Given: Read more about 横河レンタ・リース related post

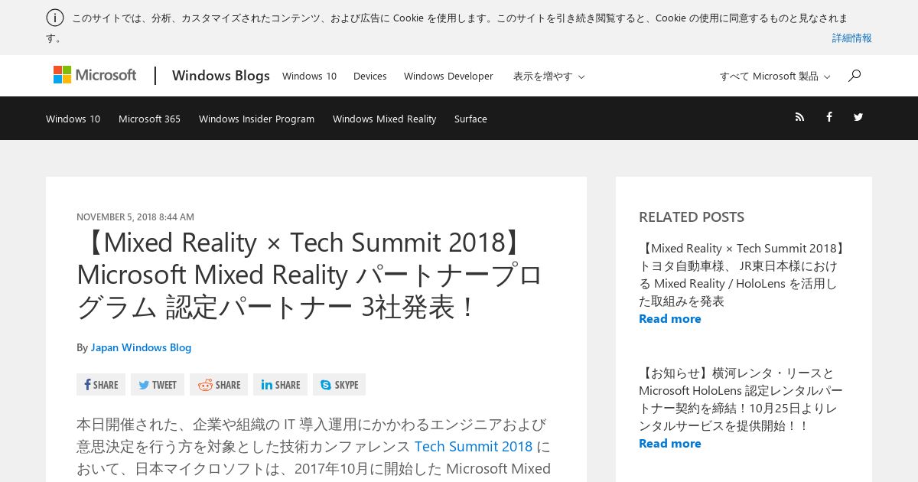Looking at the screenshot, I should (x=669, y=443).
